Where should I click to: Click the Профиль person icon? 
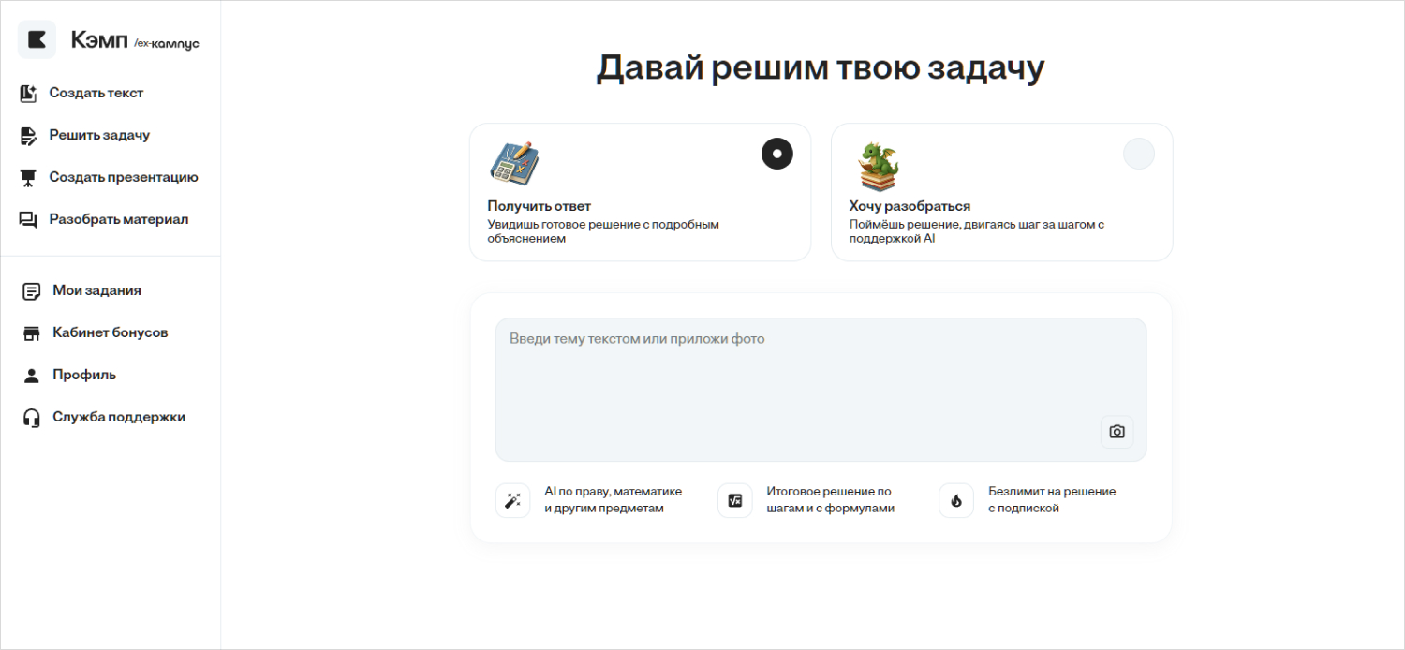coord(32,376)
